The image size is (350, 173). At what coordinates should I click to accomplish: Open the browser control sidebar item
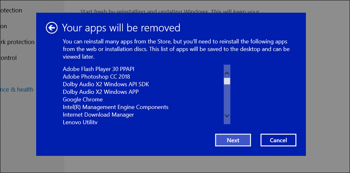(x=8, y=58)
